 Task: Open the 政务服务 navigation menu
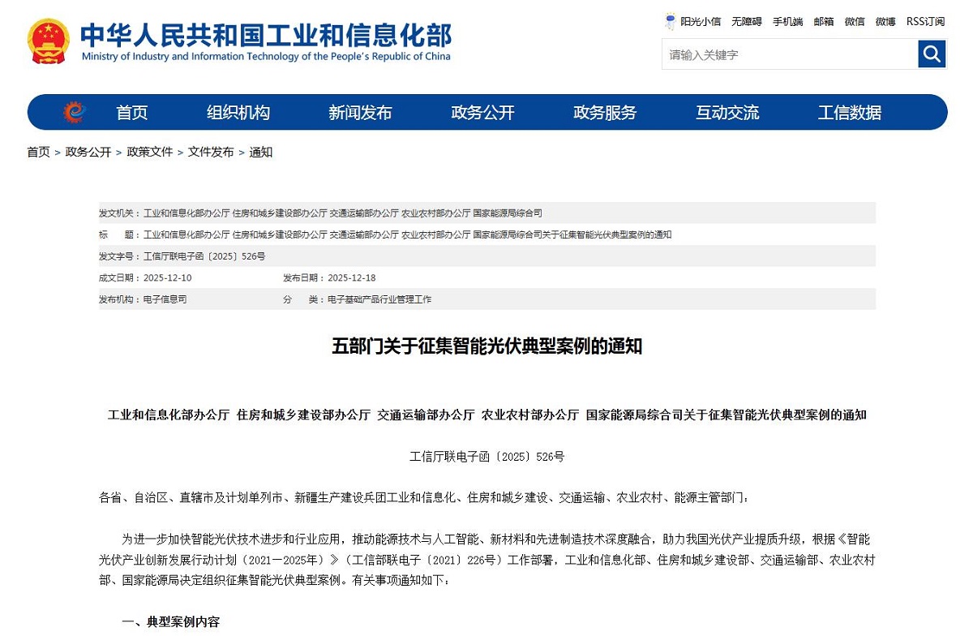[604, 112]
